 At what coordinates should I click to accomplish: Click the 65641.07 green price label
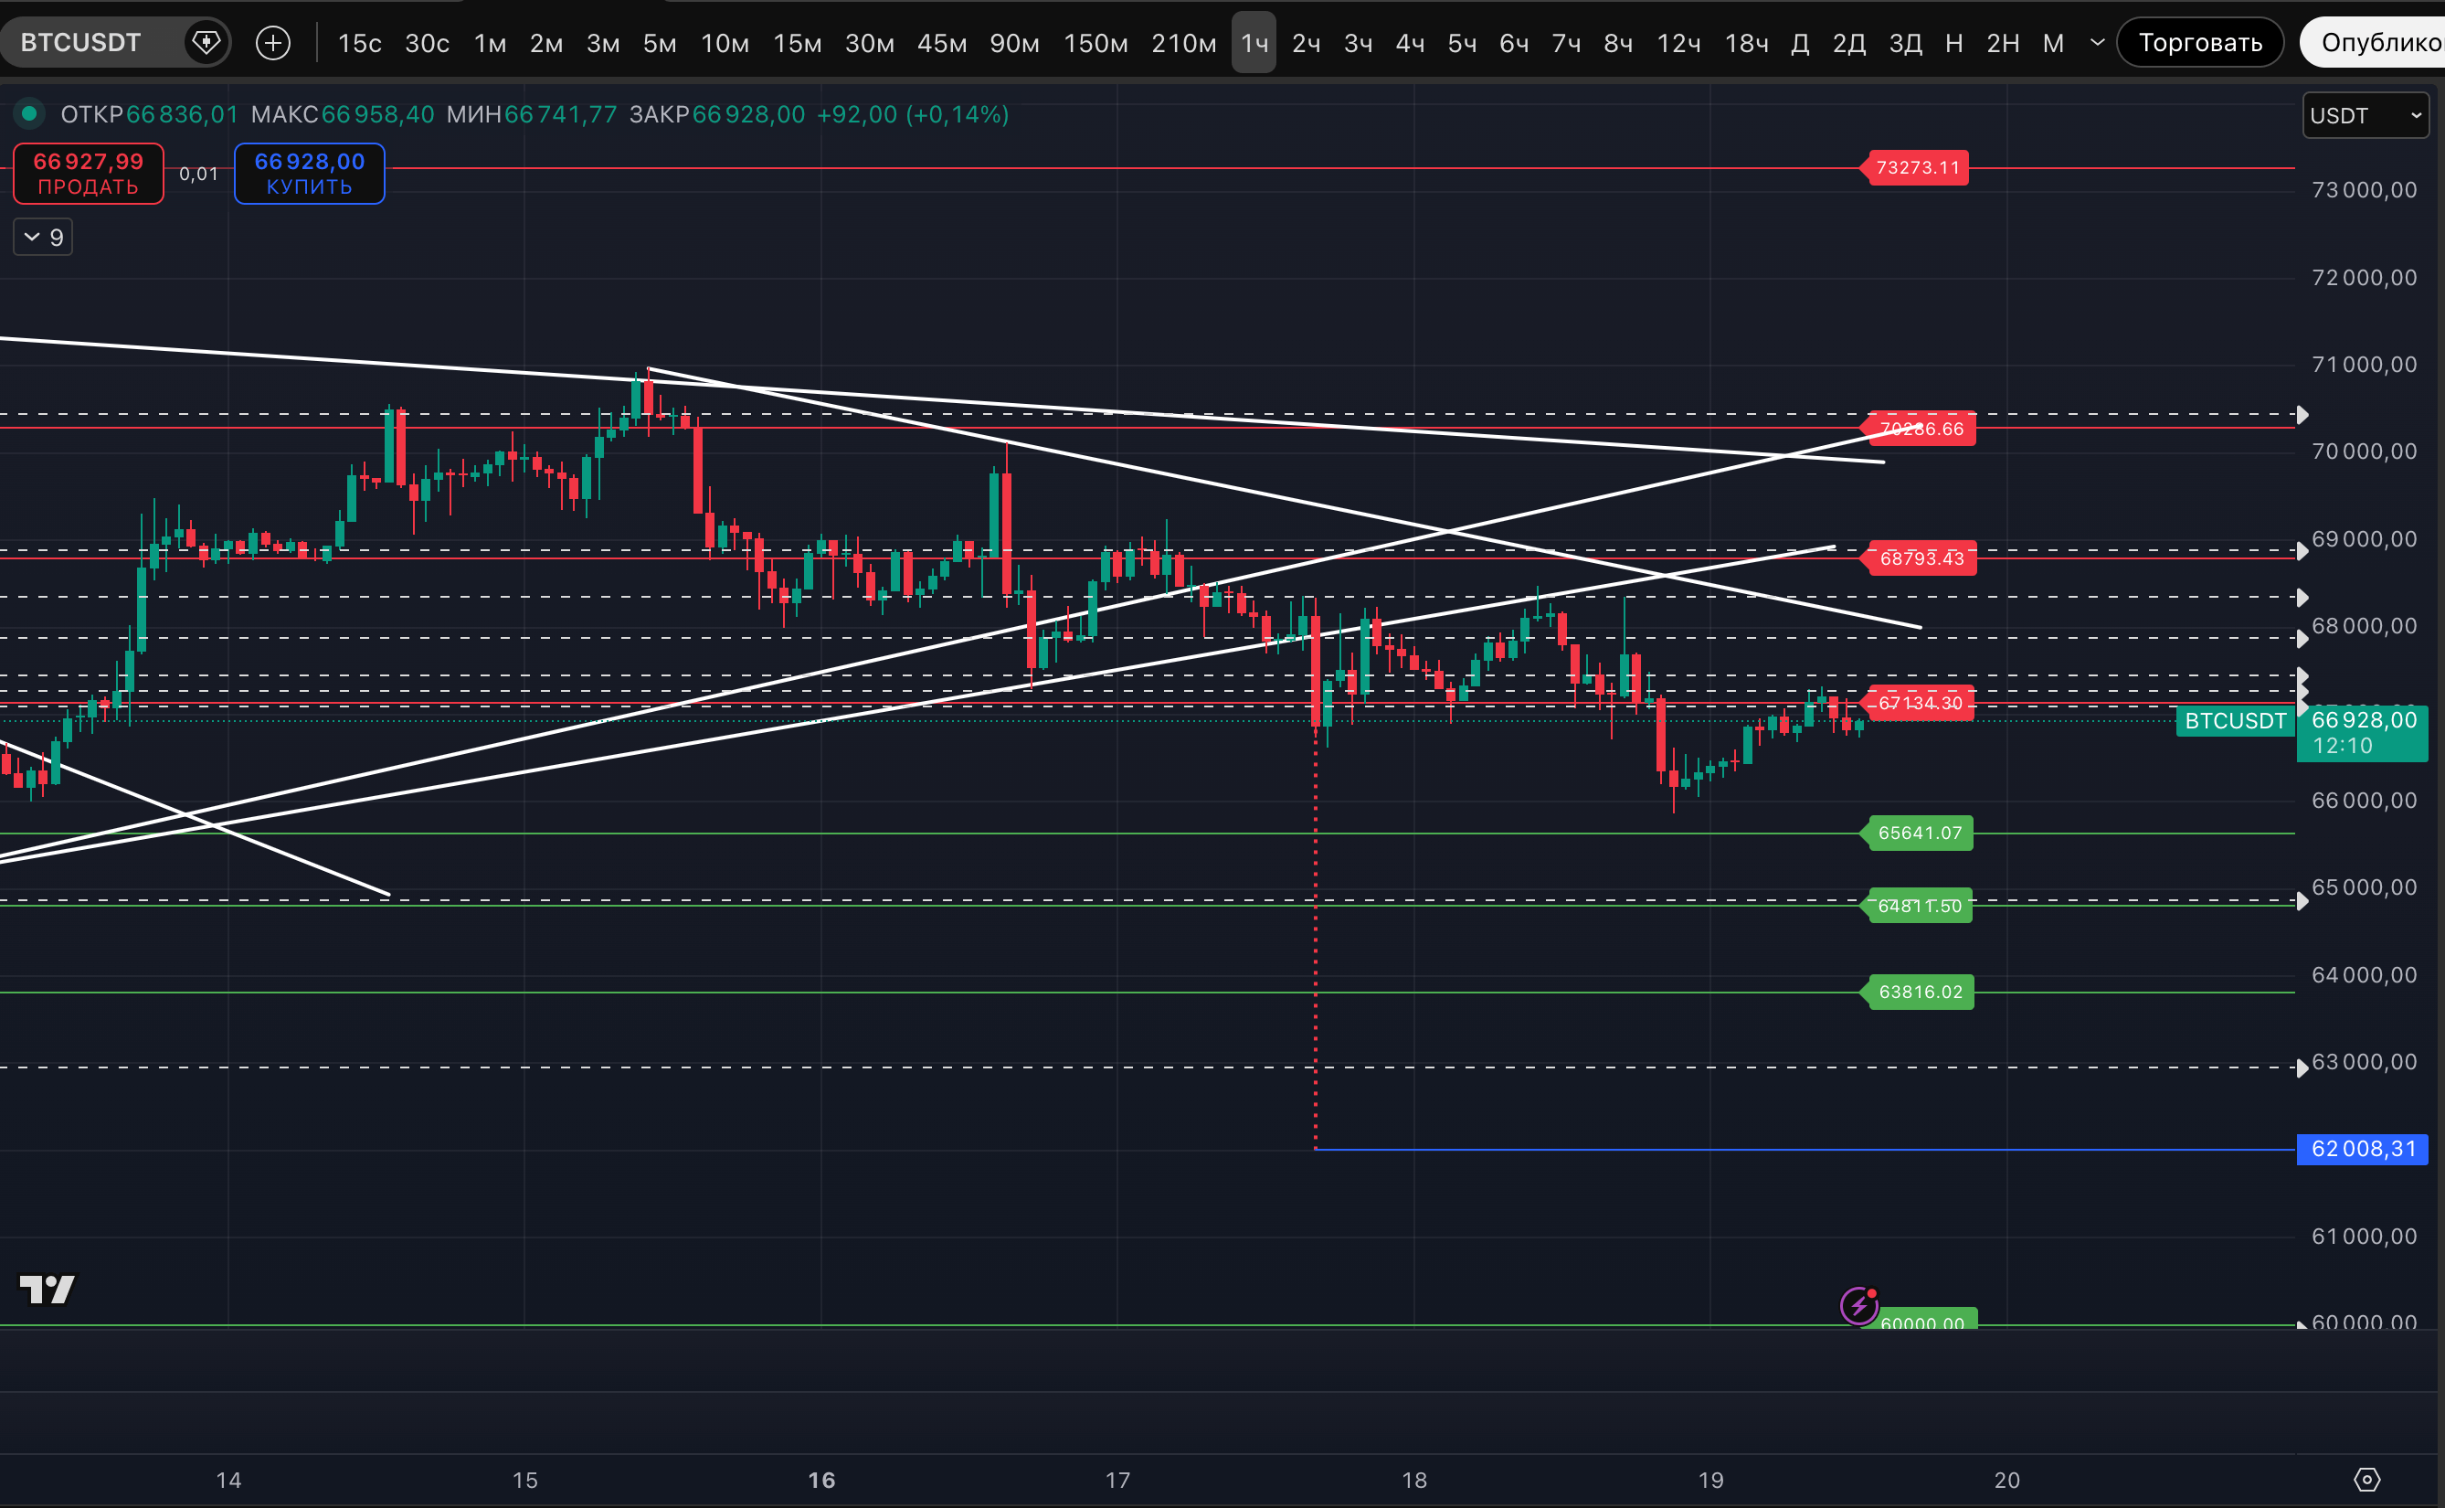tap(1919, 833)
